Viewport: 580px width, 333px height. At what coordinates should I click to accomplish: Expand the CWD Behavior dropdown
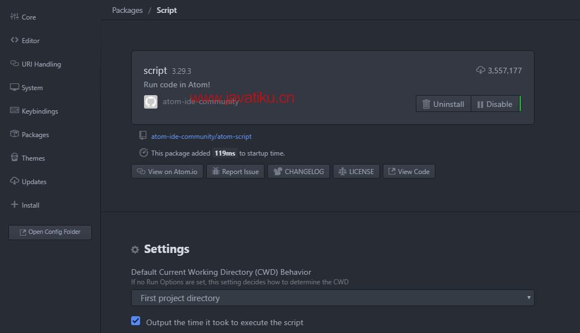332,298
